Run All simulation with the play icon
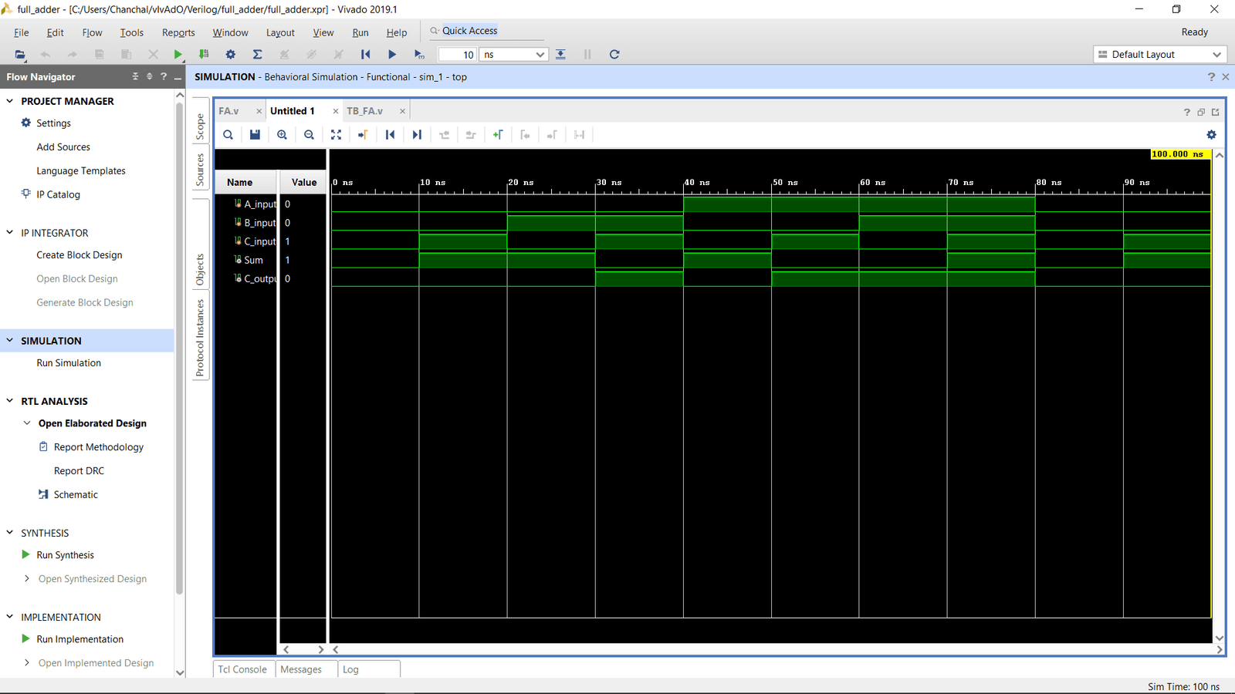Viewport: 1235px width, 694px height. coord(392,54)
